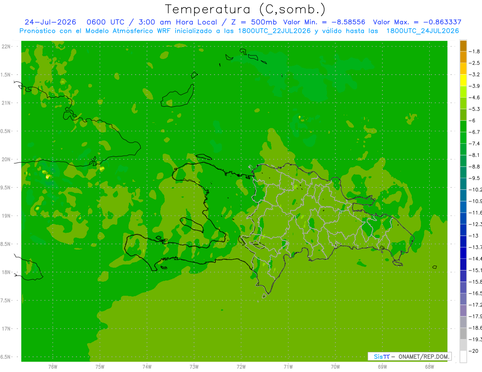Screen dimensions: 482x372
Task: Click the 72W longitude axis label
Action: 241,366
